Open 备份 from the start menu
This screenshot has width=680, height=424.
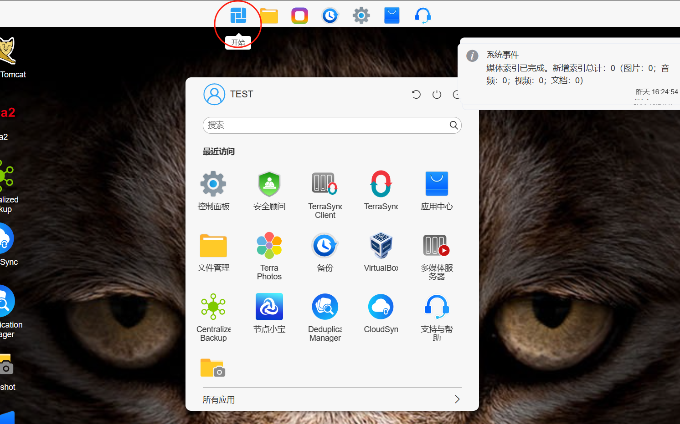[x=325, y=252]
